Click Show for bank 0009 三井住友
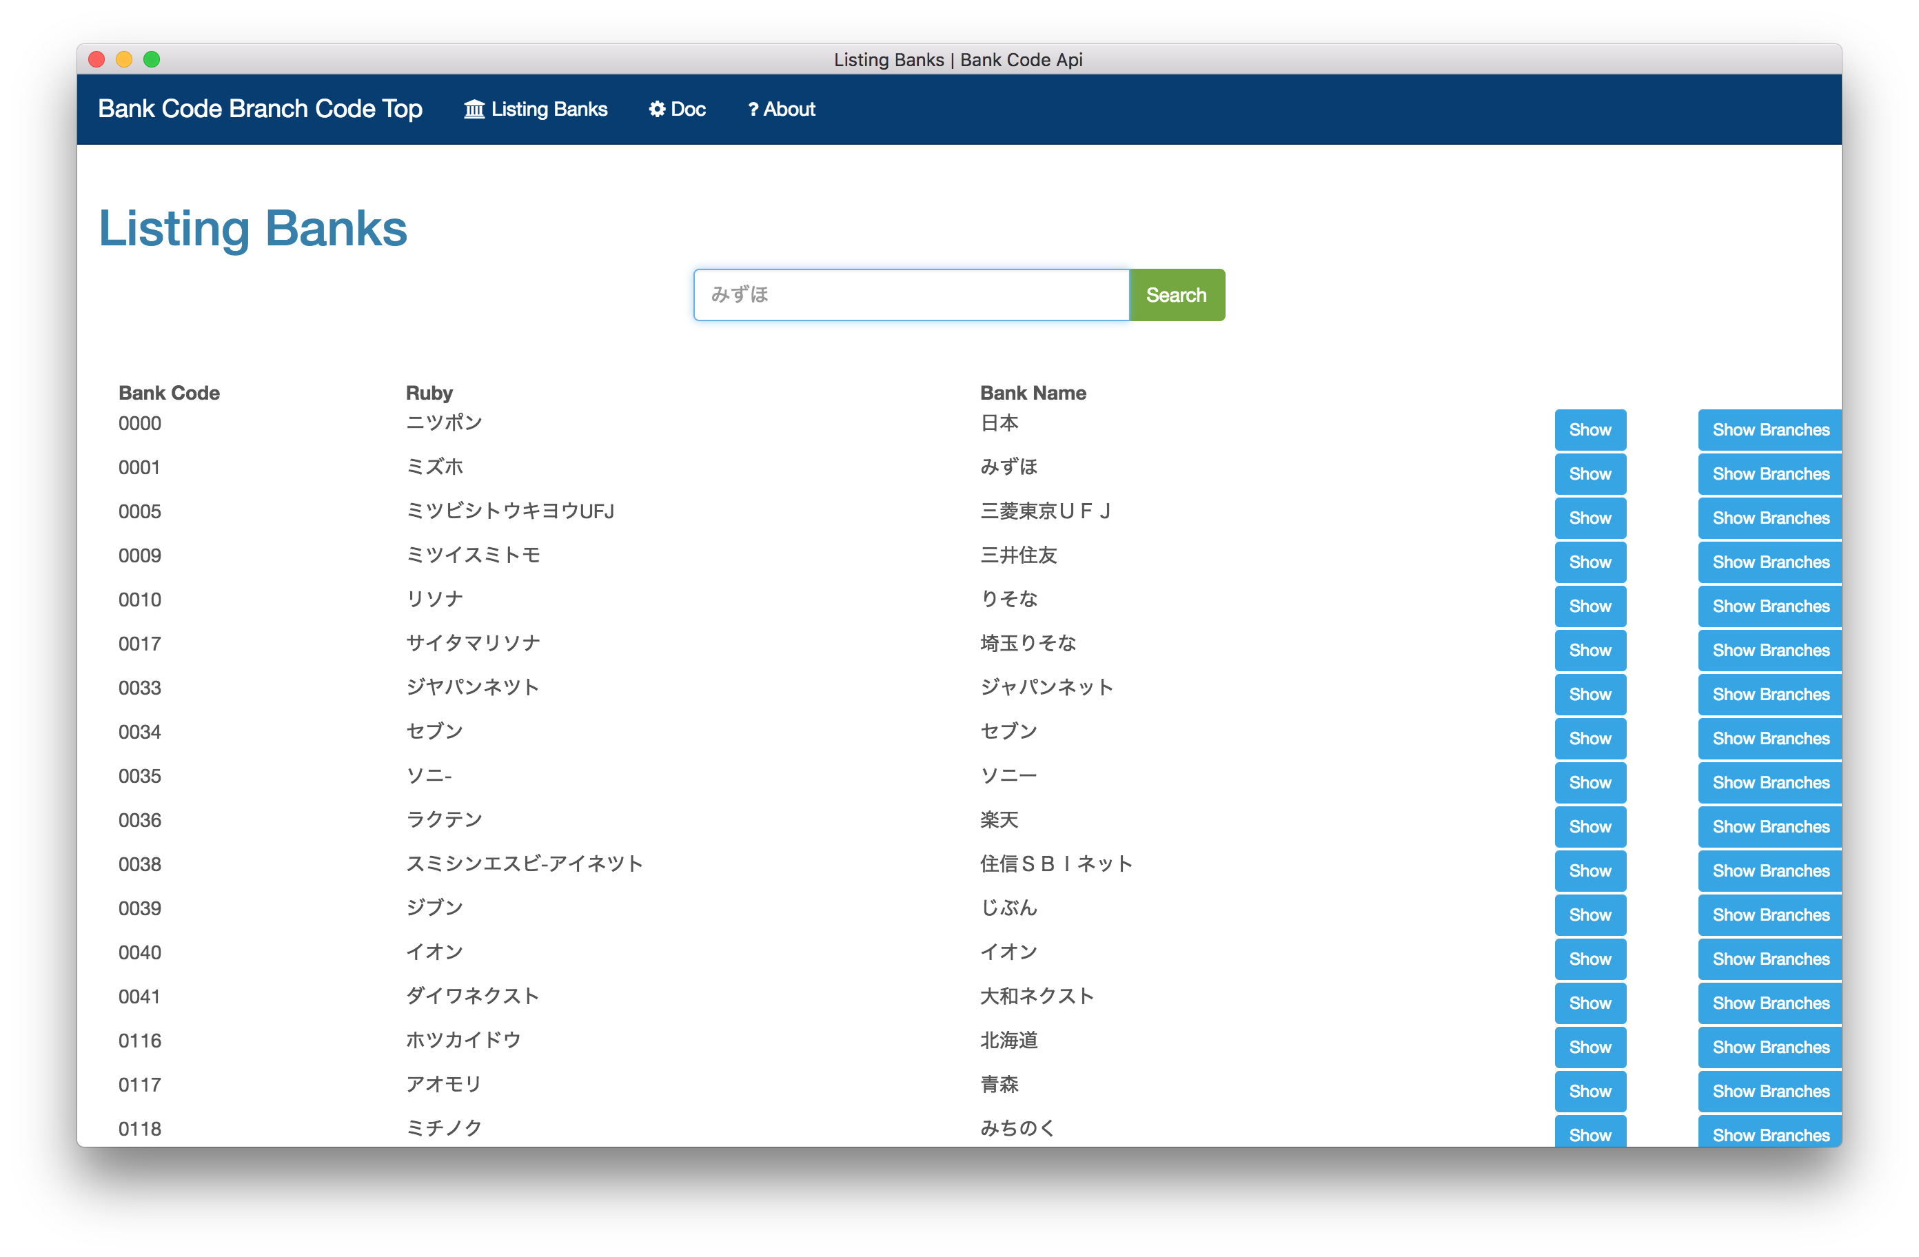Viewport: 1919px width, 1257px height. tap(1590, 562)
